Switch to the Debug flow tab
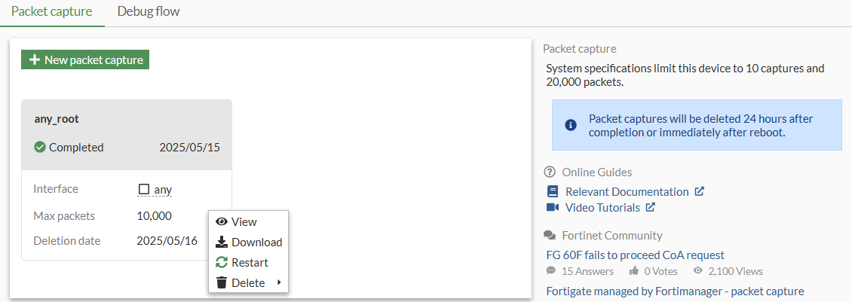852x302 pixels. 149,12
